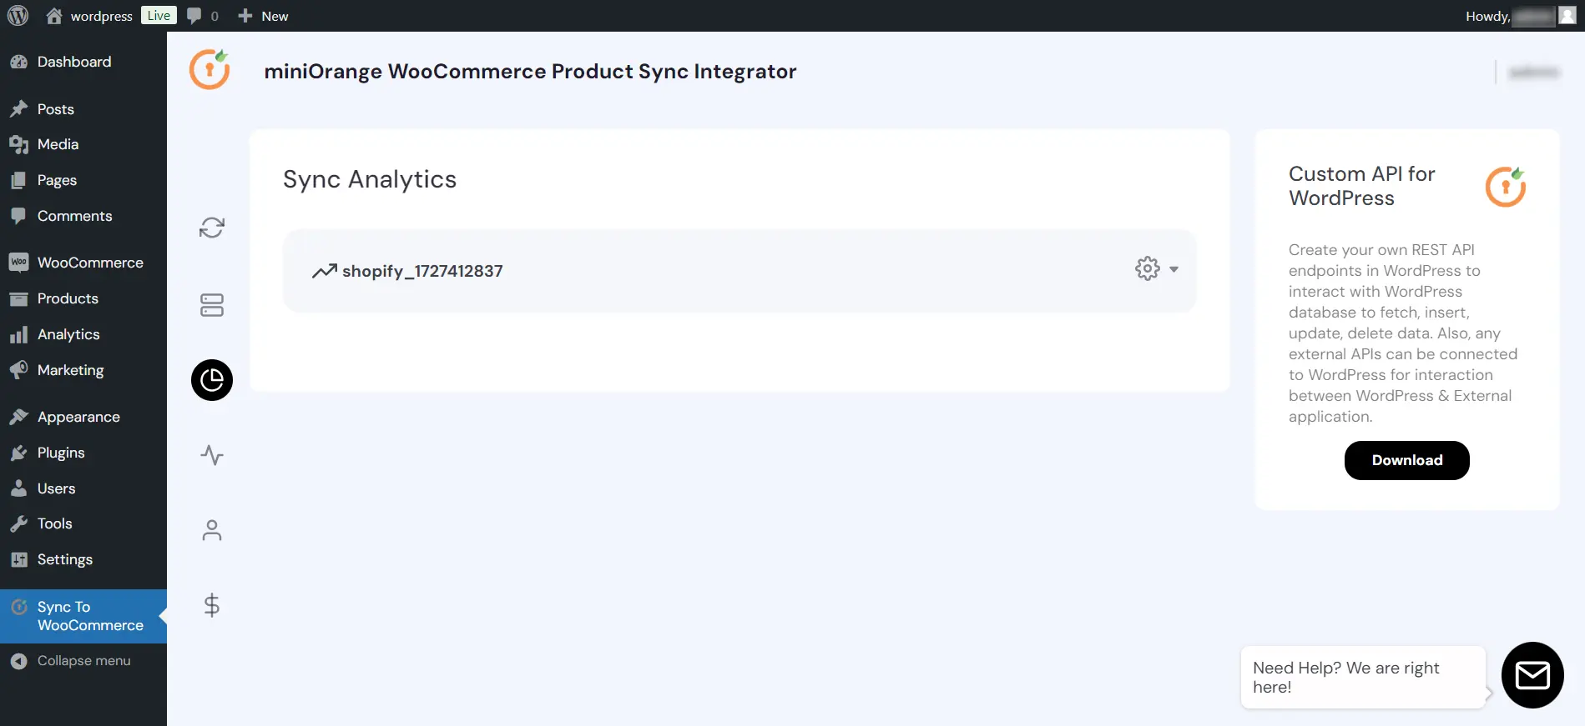Open the sync configuration icon in plugin sidebar
1585x726 pixels.
212,228
